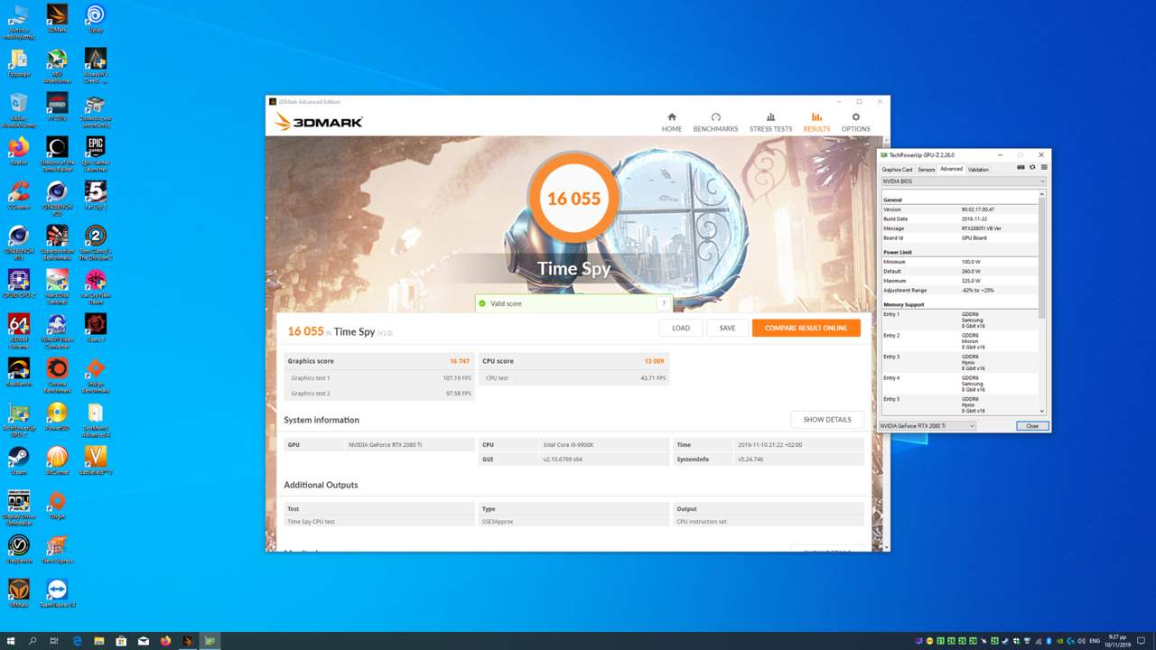1156x650 pixels.
Task: Open the NVIDIA BIOS dropdown in GPU-Z
Action: [x=963, y=181]
